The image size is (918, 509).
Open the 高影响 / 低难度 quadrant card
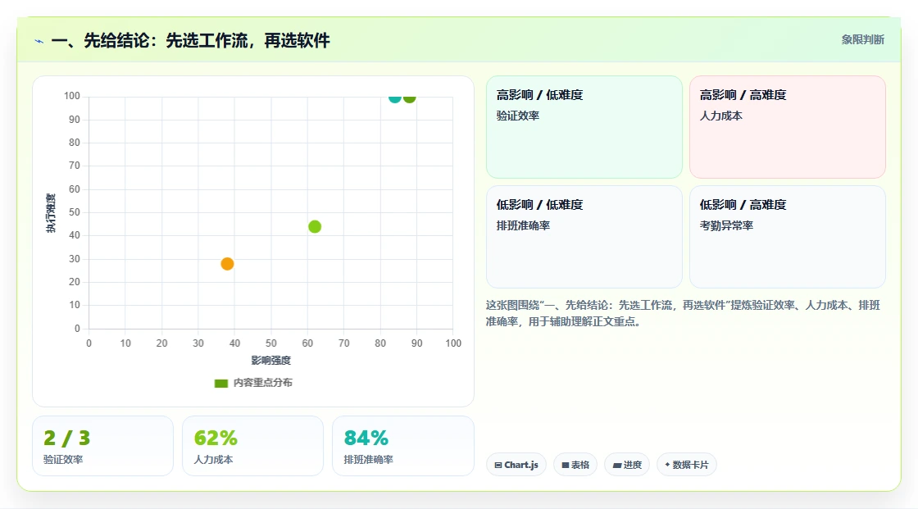click(584, 127)
